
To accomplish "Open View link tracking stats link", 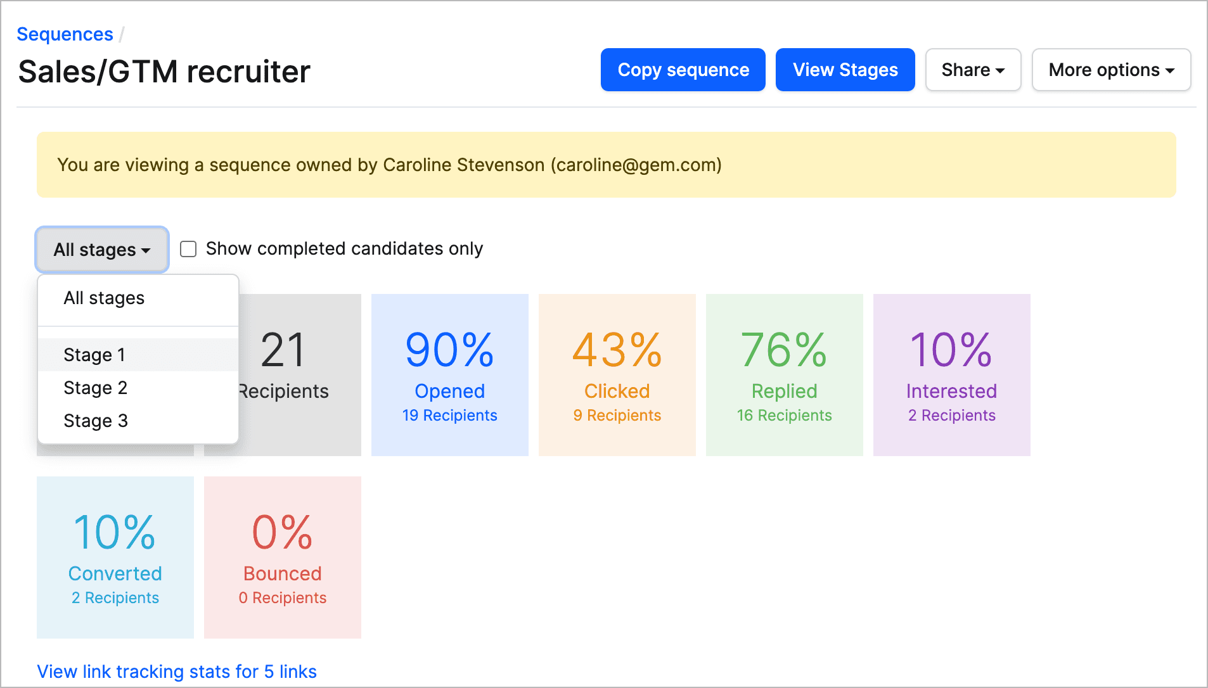I will click(177, 672).
